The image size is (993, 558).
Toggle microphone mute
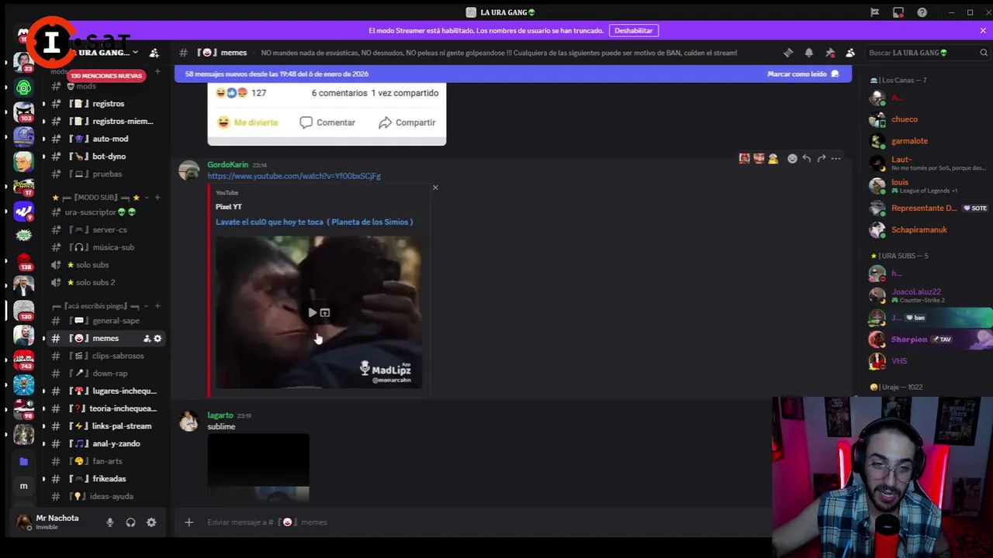(x=109, y=522)
